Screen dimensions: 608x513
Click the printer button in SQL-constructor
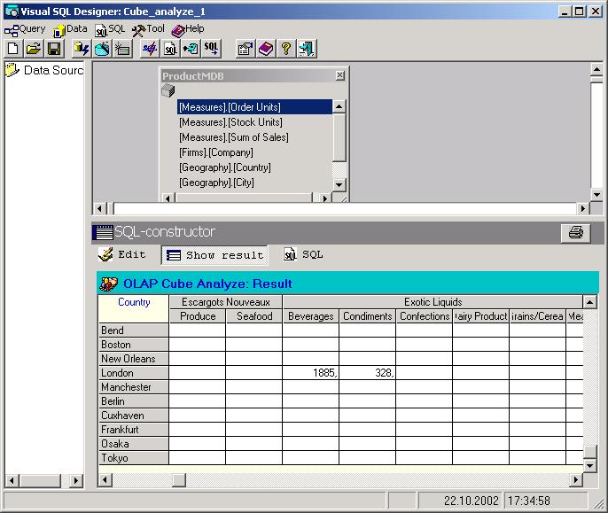click(575, 233)
